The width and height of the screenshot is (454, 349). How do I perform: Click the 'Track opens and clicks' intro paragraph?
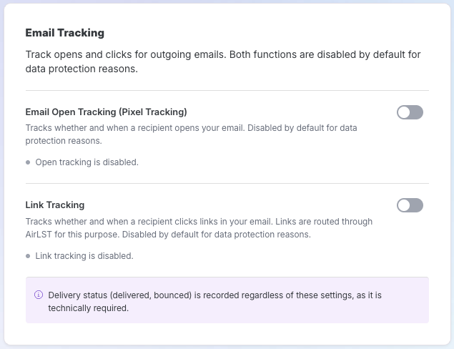pyautogui.click(x=223, y=62)
